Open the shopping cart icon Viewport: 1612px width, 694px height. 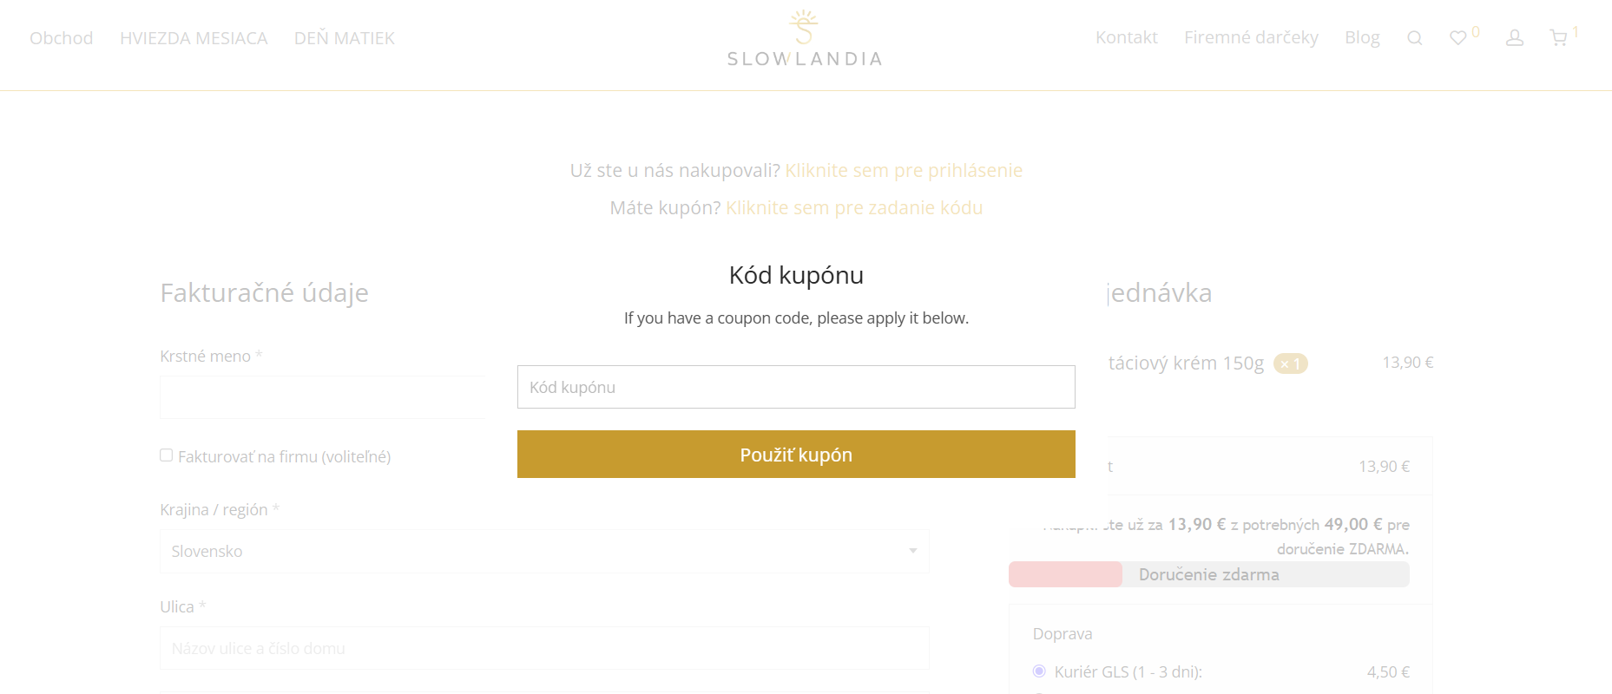click(x=1559, y=38)
